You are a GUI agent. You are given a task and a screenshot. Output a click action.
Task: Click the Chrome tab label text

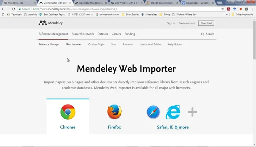[68, 127]
